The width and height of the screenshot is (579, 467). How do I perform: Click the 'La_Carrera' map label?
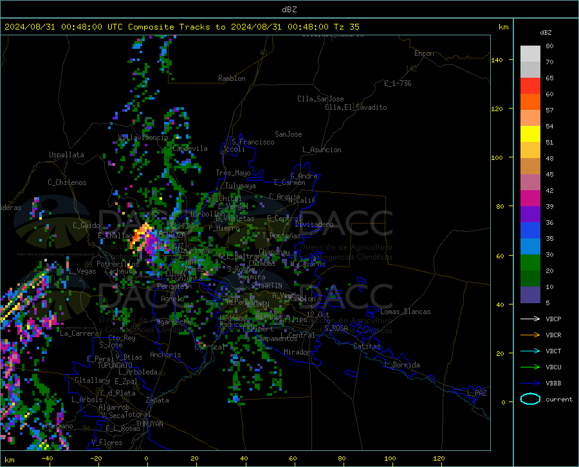pyautogui.click(x=79, y=333)
